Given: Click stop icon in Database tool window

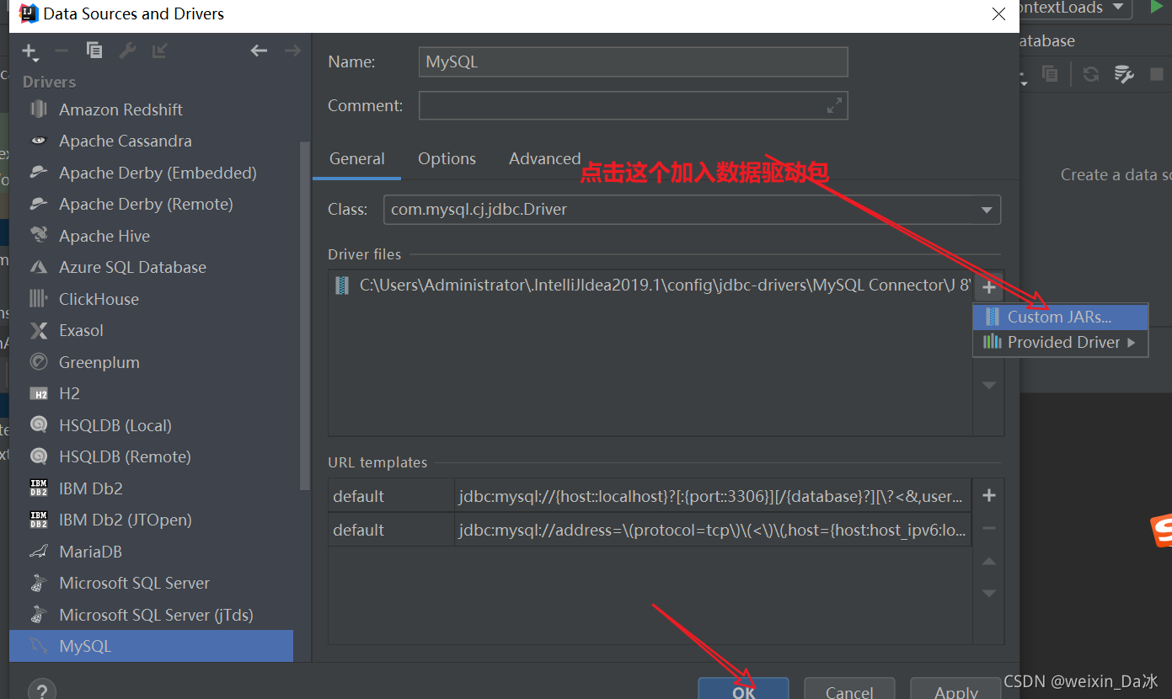Looking at the screenshot, I should pos(1156,74).
